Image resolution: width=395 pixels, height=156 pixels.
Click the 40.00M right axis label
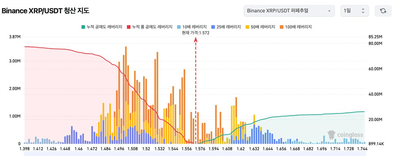376,94
